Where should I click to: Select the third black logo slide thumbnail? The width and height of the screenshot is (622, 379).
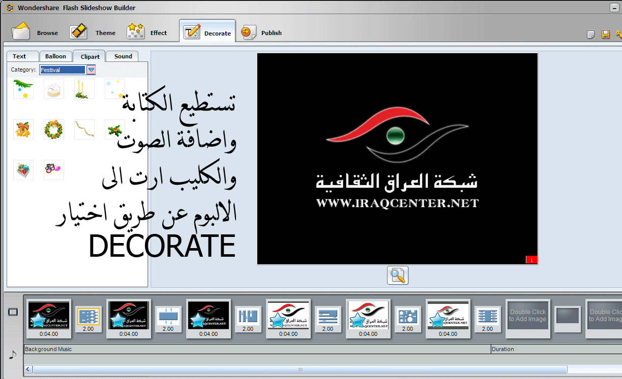[x=209, y=319]
